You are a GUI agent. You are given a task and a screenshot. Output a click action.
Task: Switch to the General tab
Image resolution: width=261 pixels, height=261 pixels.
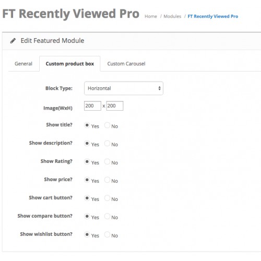point(23,64)
